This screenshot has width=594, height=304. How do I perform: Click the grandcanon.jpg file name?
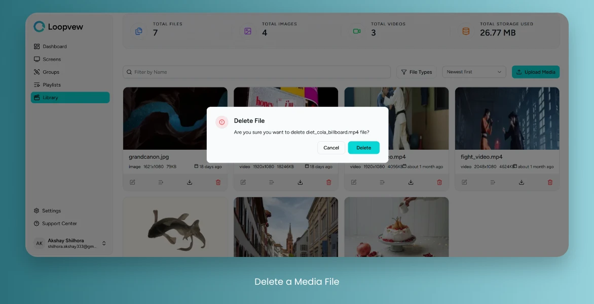pos(148,157)
